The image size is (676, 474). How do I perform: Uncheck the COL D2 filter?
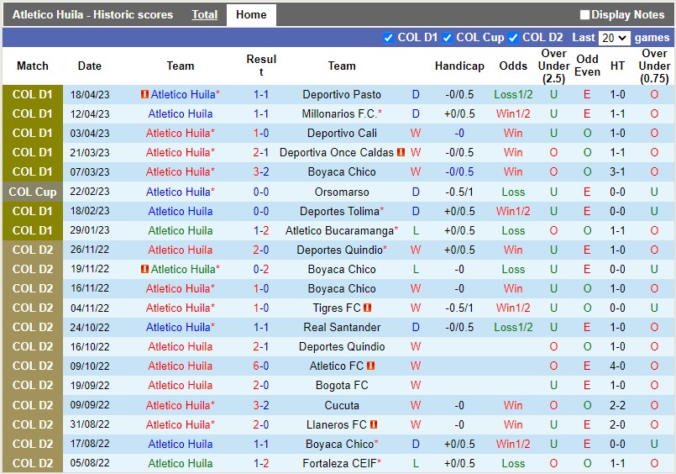513,38
